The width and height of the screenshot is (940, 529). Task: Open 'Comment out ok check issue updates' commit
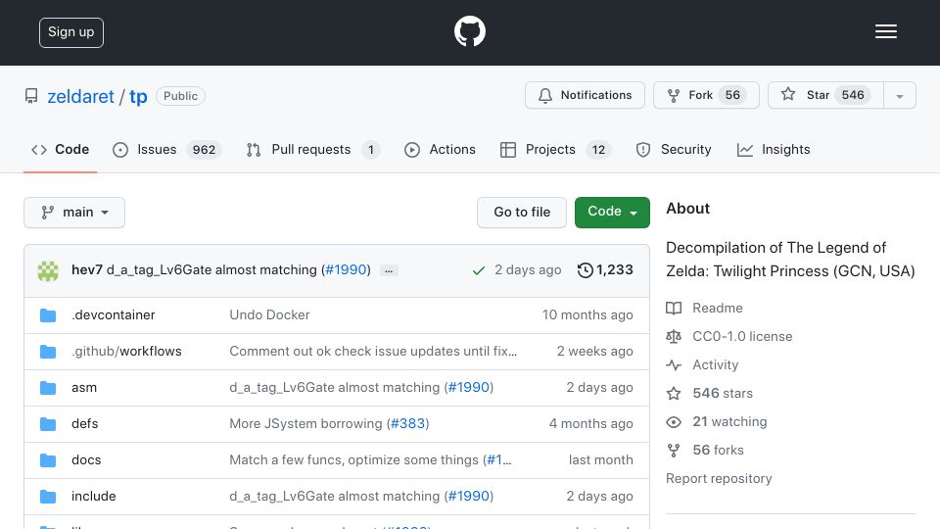(x=373, y=351)
